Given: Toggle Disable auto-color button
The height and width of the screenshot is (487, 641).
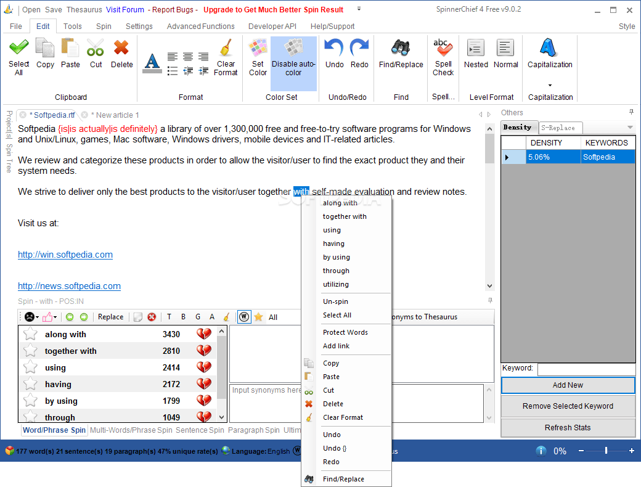Looking at the screenshot, I should (293, 63).
